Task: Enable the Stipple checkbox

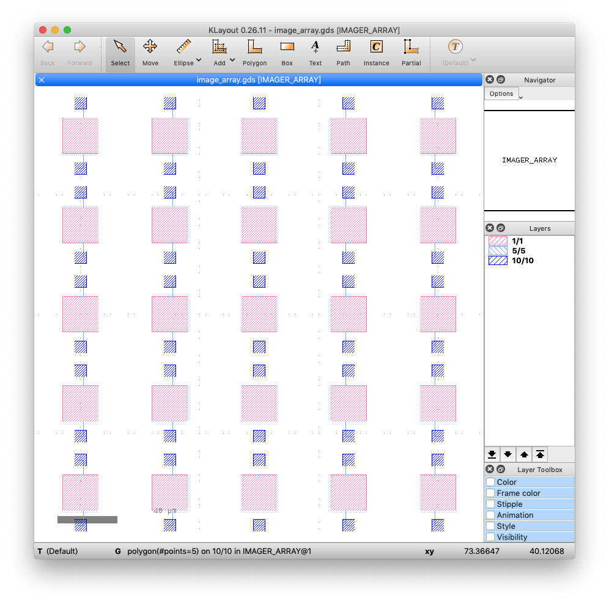Action: click(490, 504)
